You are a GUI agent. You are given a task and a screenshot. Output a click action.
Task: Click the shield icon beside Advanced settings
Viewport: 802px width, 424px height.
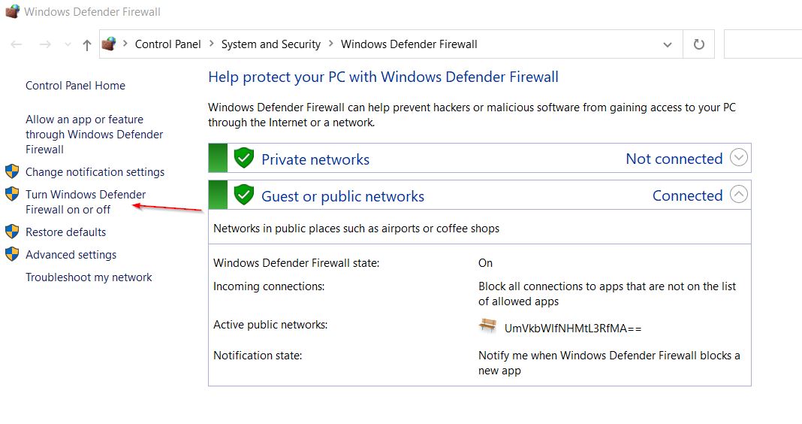[x=12, y=254]
